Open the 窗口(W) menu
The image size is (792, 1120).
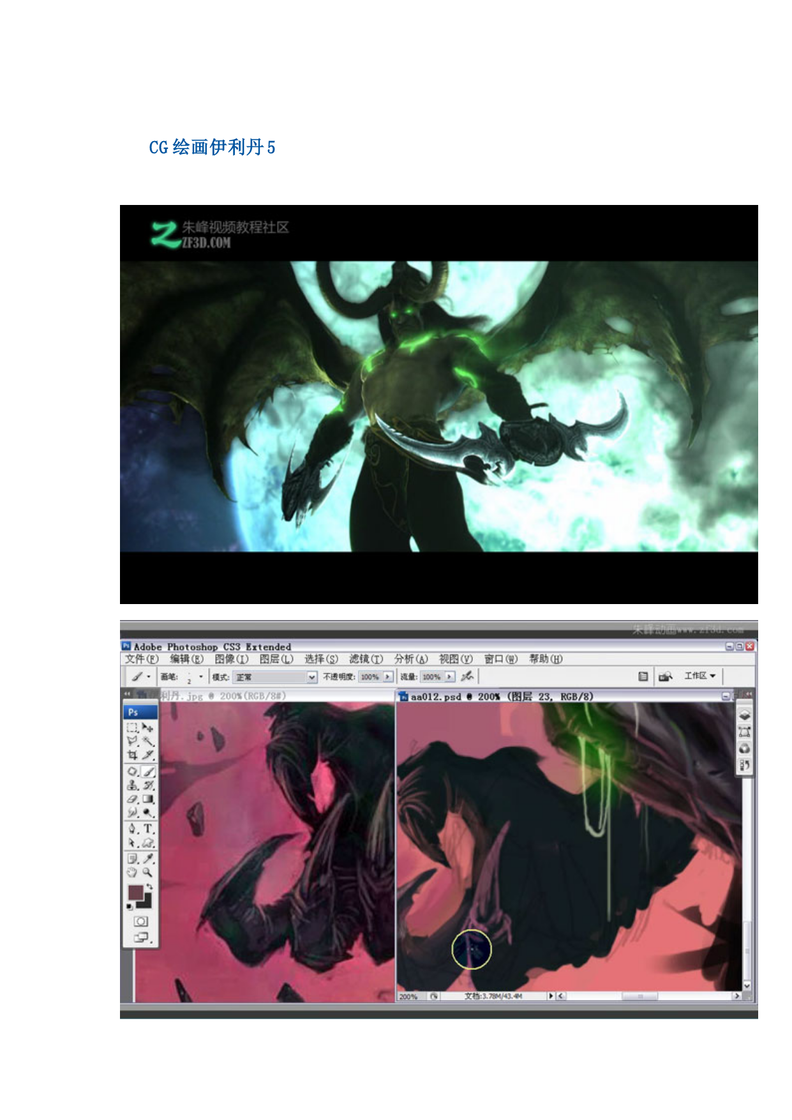[501, 659]
